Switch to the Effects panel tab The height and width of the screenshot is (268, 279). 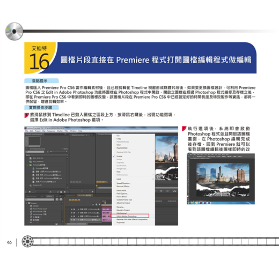click(49, 196)
